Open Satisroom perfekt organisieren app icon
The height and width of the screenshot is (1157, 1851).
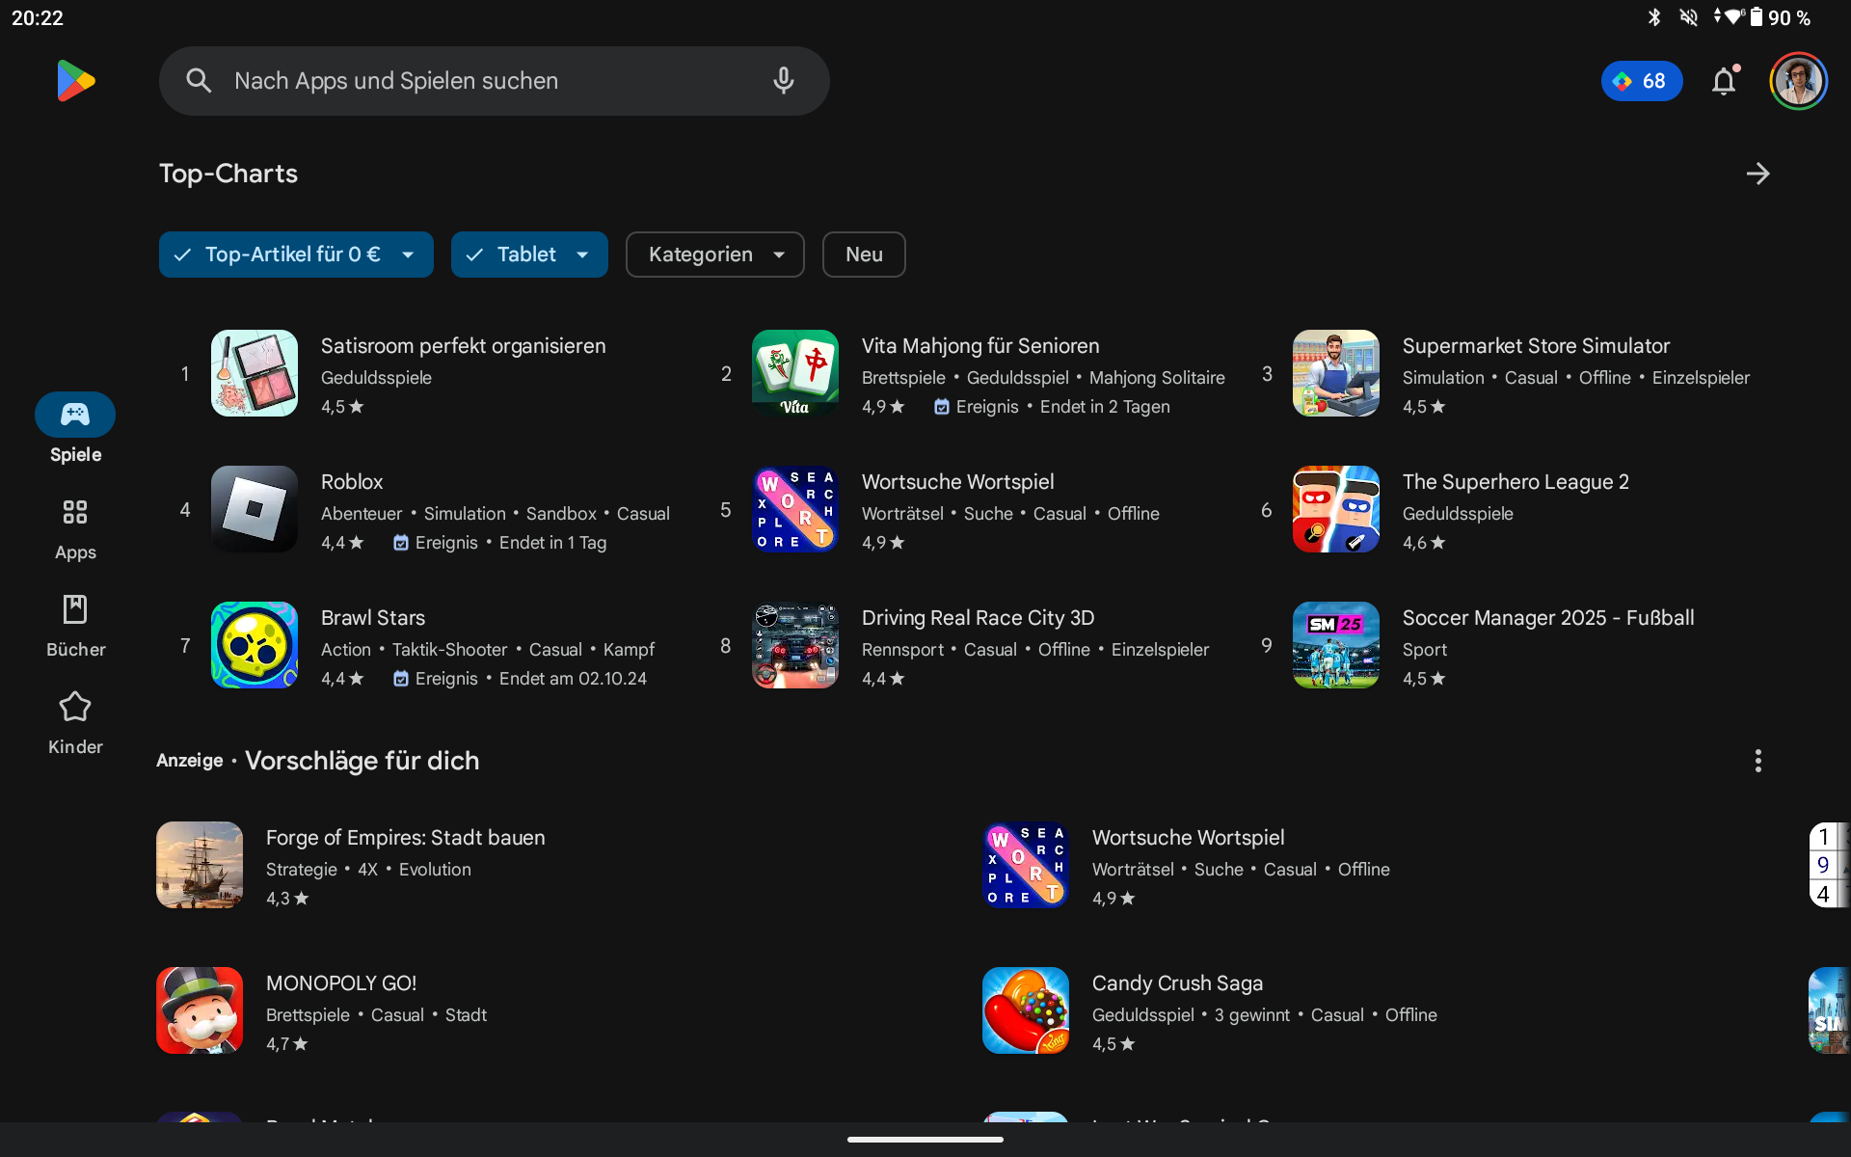coord(255,373)
